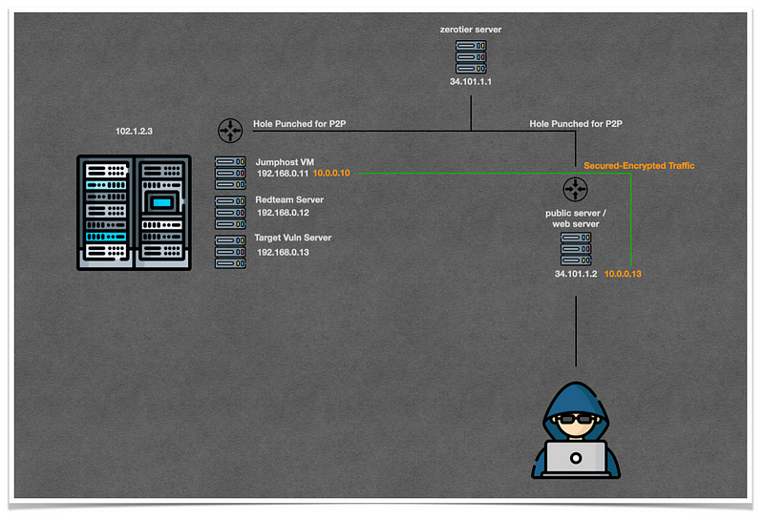Select the IP 192.168.0.11

pos(283,174)
